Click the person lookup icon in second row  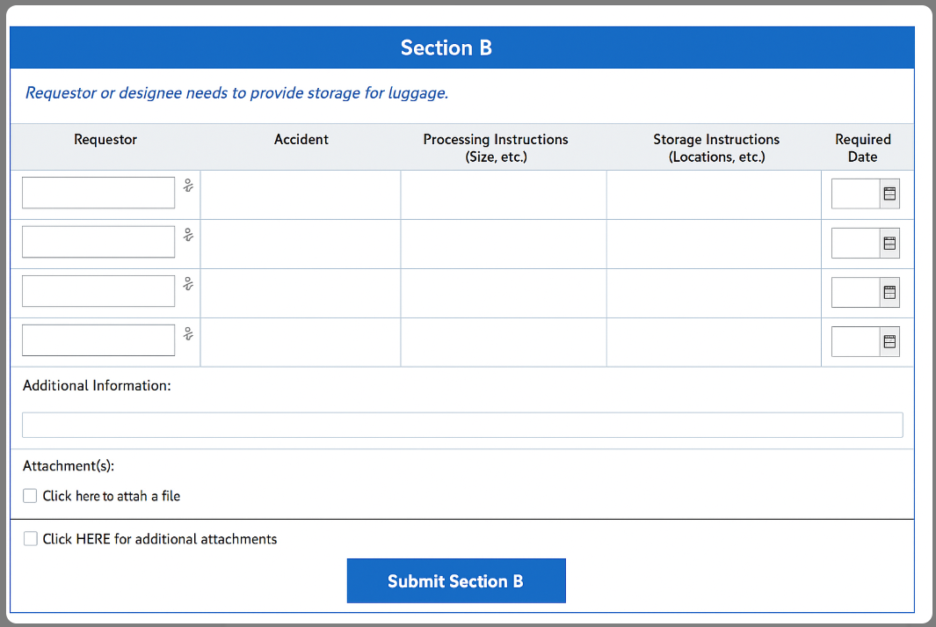tap(189, 236)
